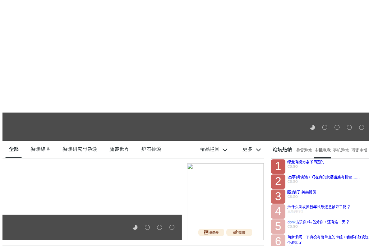Click the rank 2 number badge
This screenshot has width=369, height=246.
pyautogui.click(x=278, y=181)
